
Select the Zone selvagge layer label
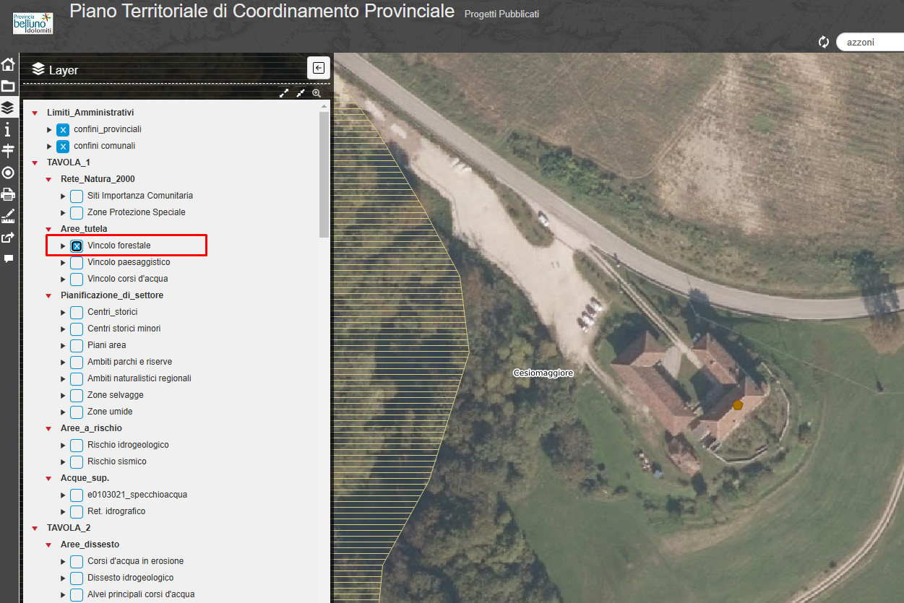[116, 395]
